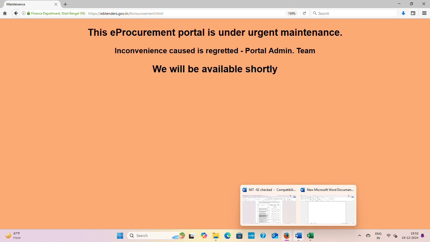Open the Windows Start menu

point(120,236)
